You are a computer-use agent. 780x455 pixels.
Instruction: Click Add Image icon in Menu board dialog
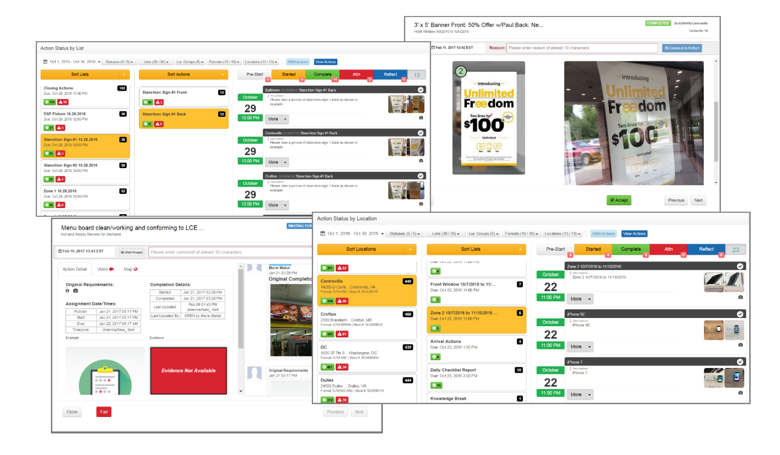pyautogui.click(x=132, y=252)
